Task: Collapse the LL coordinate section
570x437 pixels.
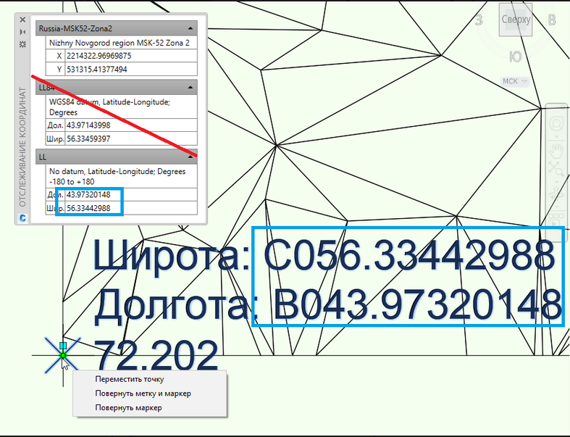Action: pos(190,157)
